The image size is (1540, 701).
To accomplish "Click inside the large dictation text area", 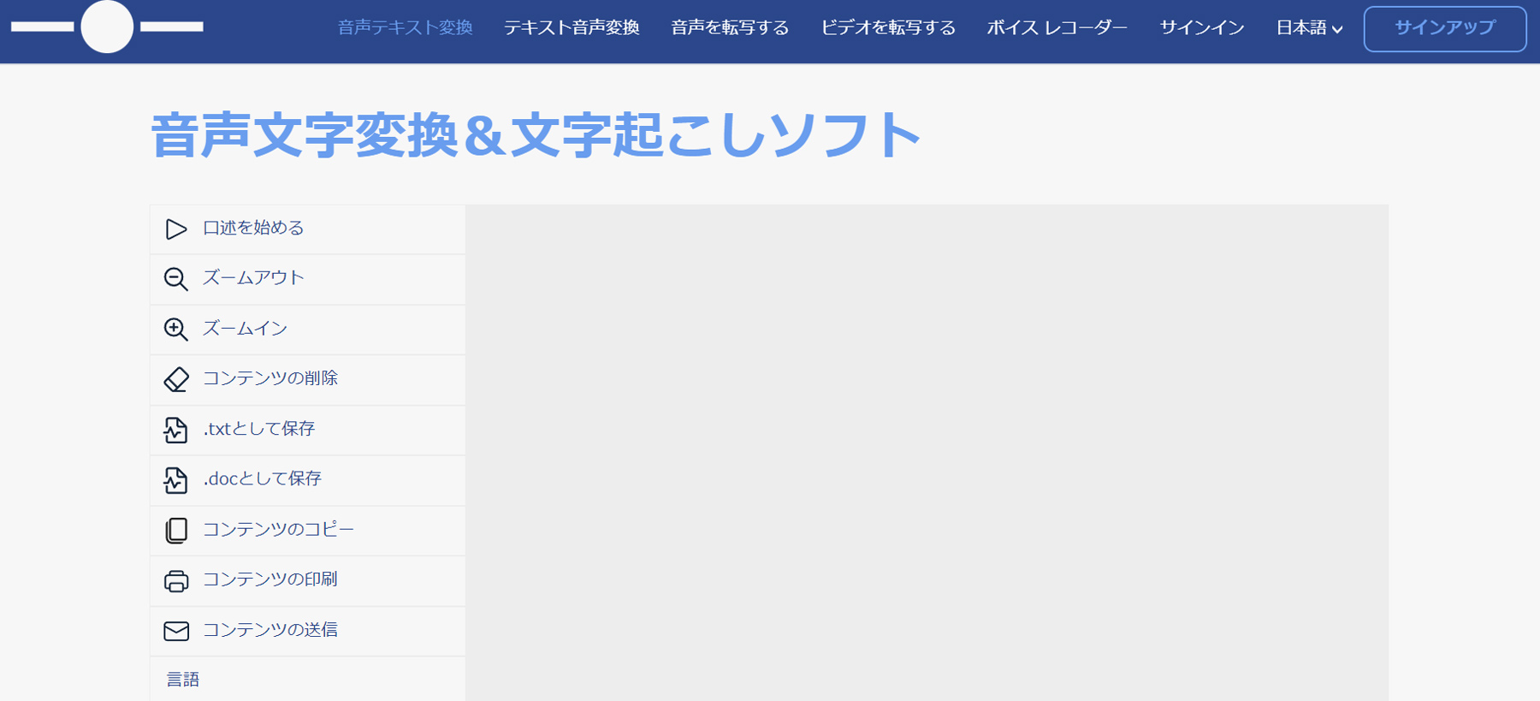I will click(927, 452).
